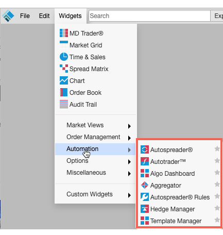Image resolution: width=223 pixels, height=235 pixels.
Task: Expand the Order Management submenu
Action: coord(95,137)
